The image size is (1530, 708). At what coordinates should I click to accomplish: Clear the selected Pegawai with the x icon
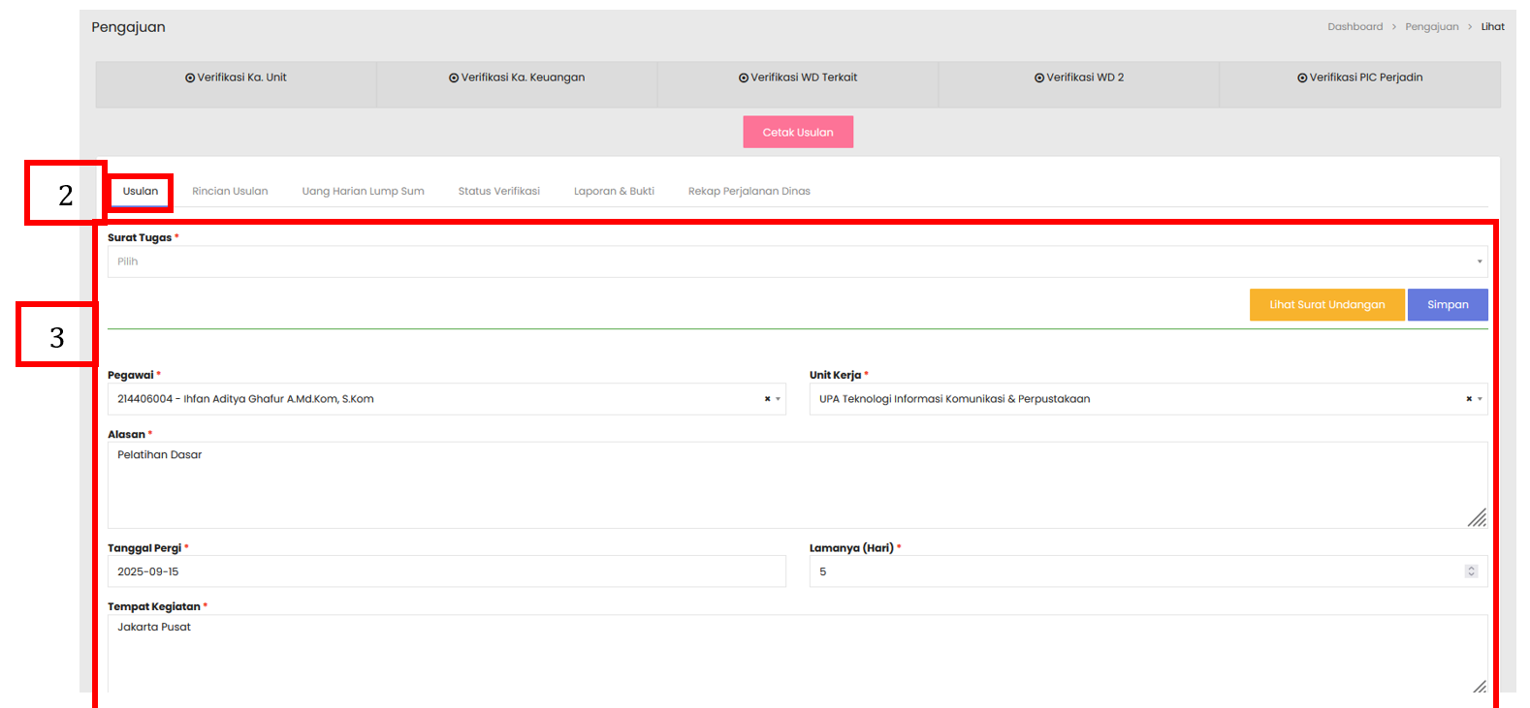click(767, 399)
